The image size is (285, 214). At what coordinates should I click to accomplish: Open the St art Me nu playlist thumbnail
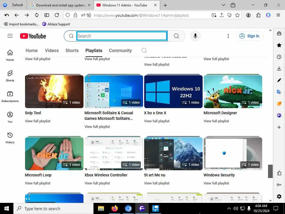tap(173, 154)
